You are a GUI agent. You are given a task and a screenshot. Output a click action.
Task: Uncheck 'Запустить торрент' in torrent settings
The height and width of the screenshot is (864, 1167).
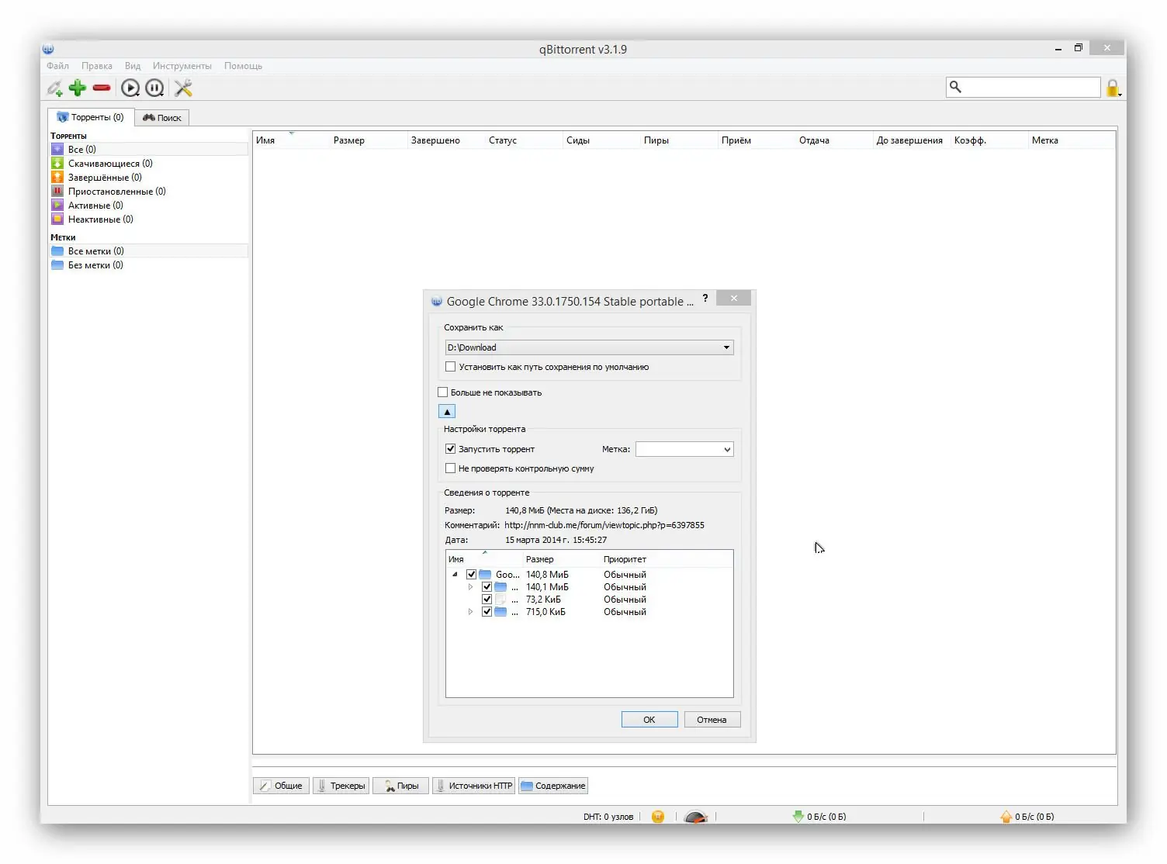451,448
